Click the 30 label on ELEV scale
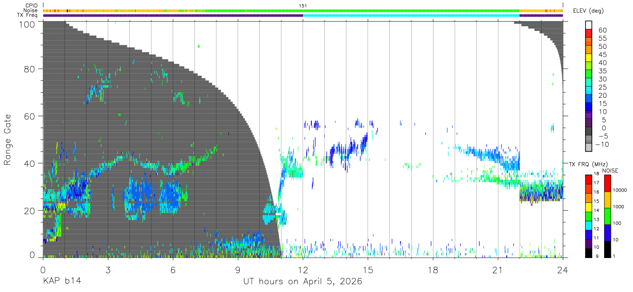633x292 pixels. 602,79
